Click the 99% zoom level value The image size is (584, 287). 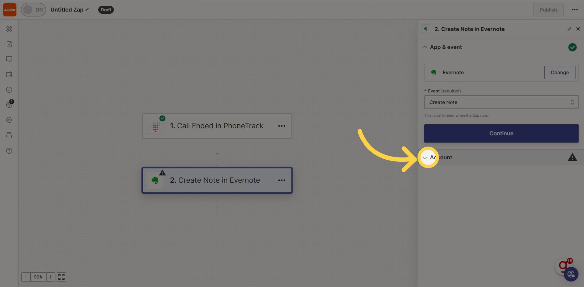point(38,277)
